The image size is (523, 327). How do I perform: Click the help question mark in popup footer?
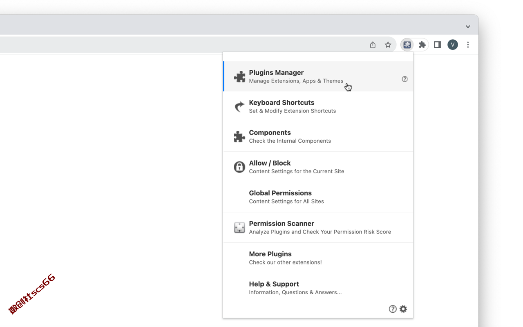pos(393,309)
